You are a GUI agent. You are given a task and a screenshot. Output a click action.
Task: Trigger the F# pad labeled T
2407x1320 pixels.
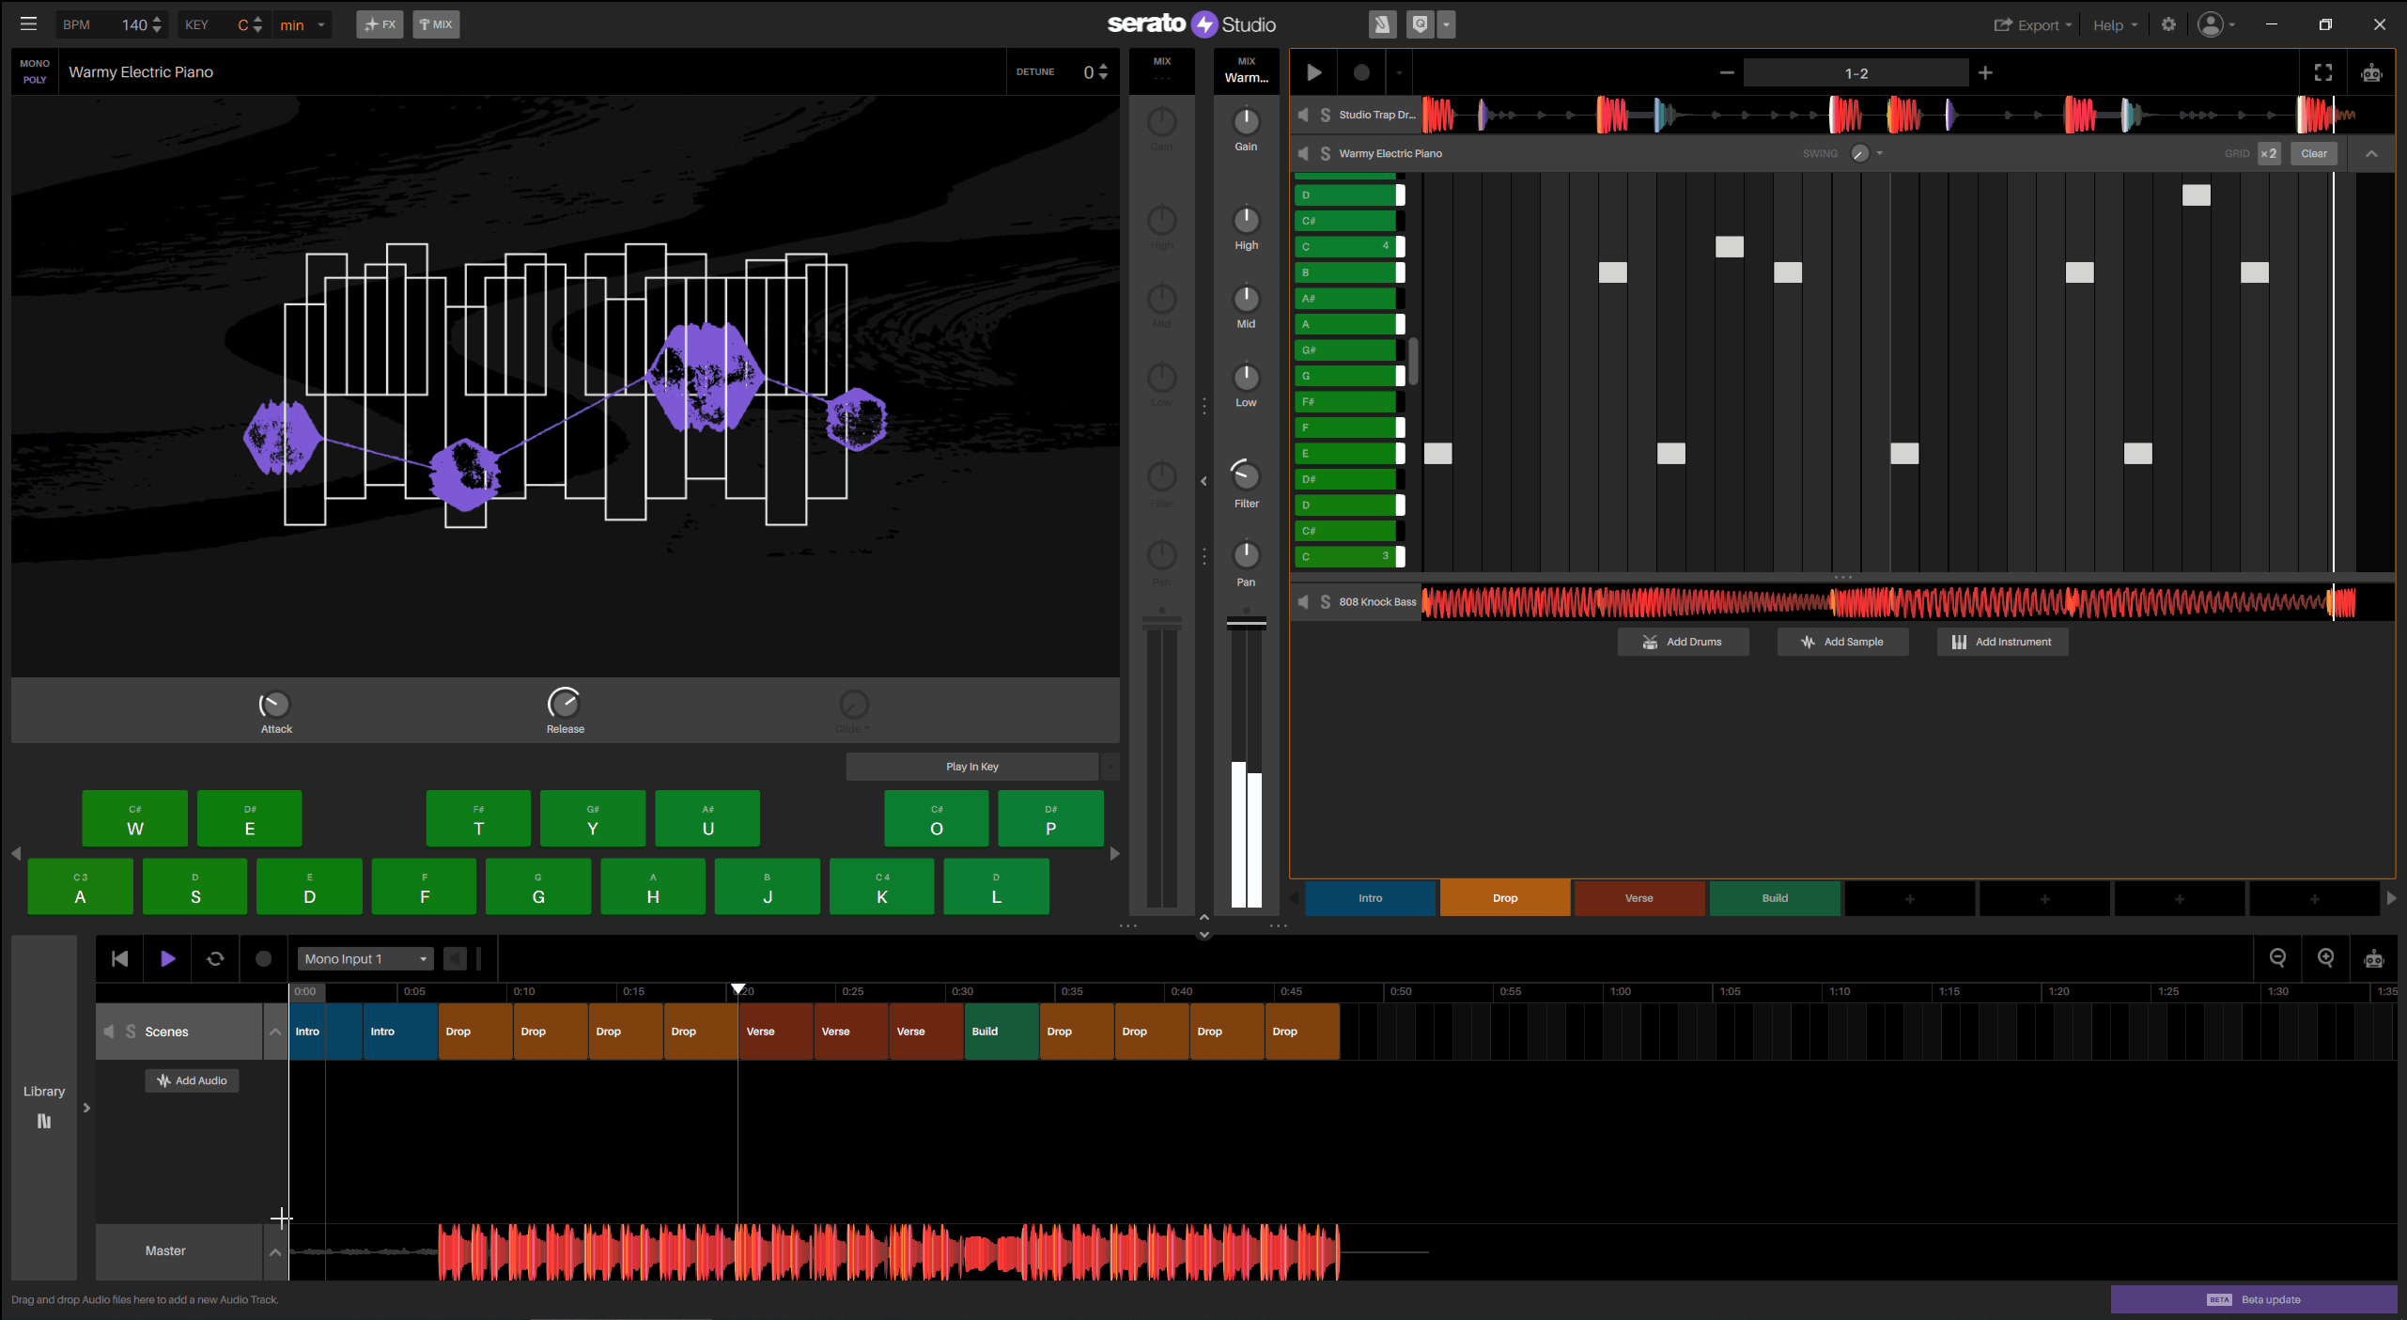[478, 818]
